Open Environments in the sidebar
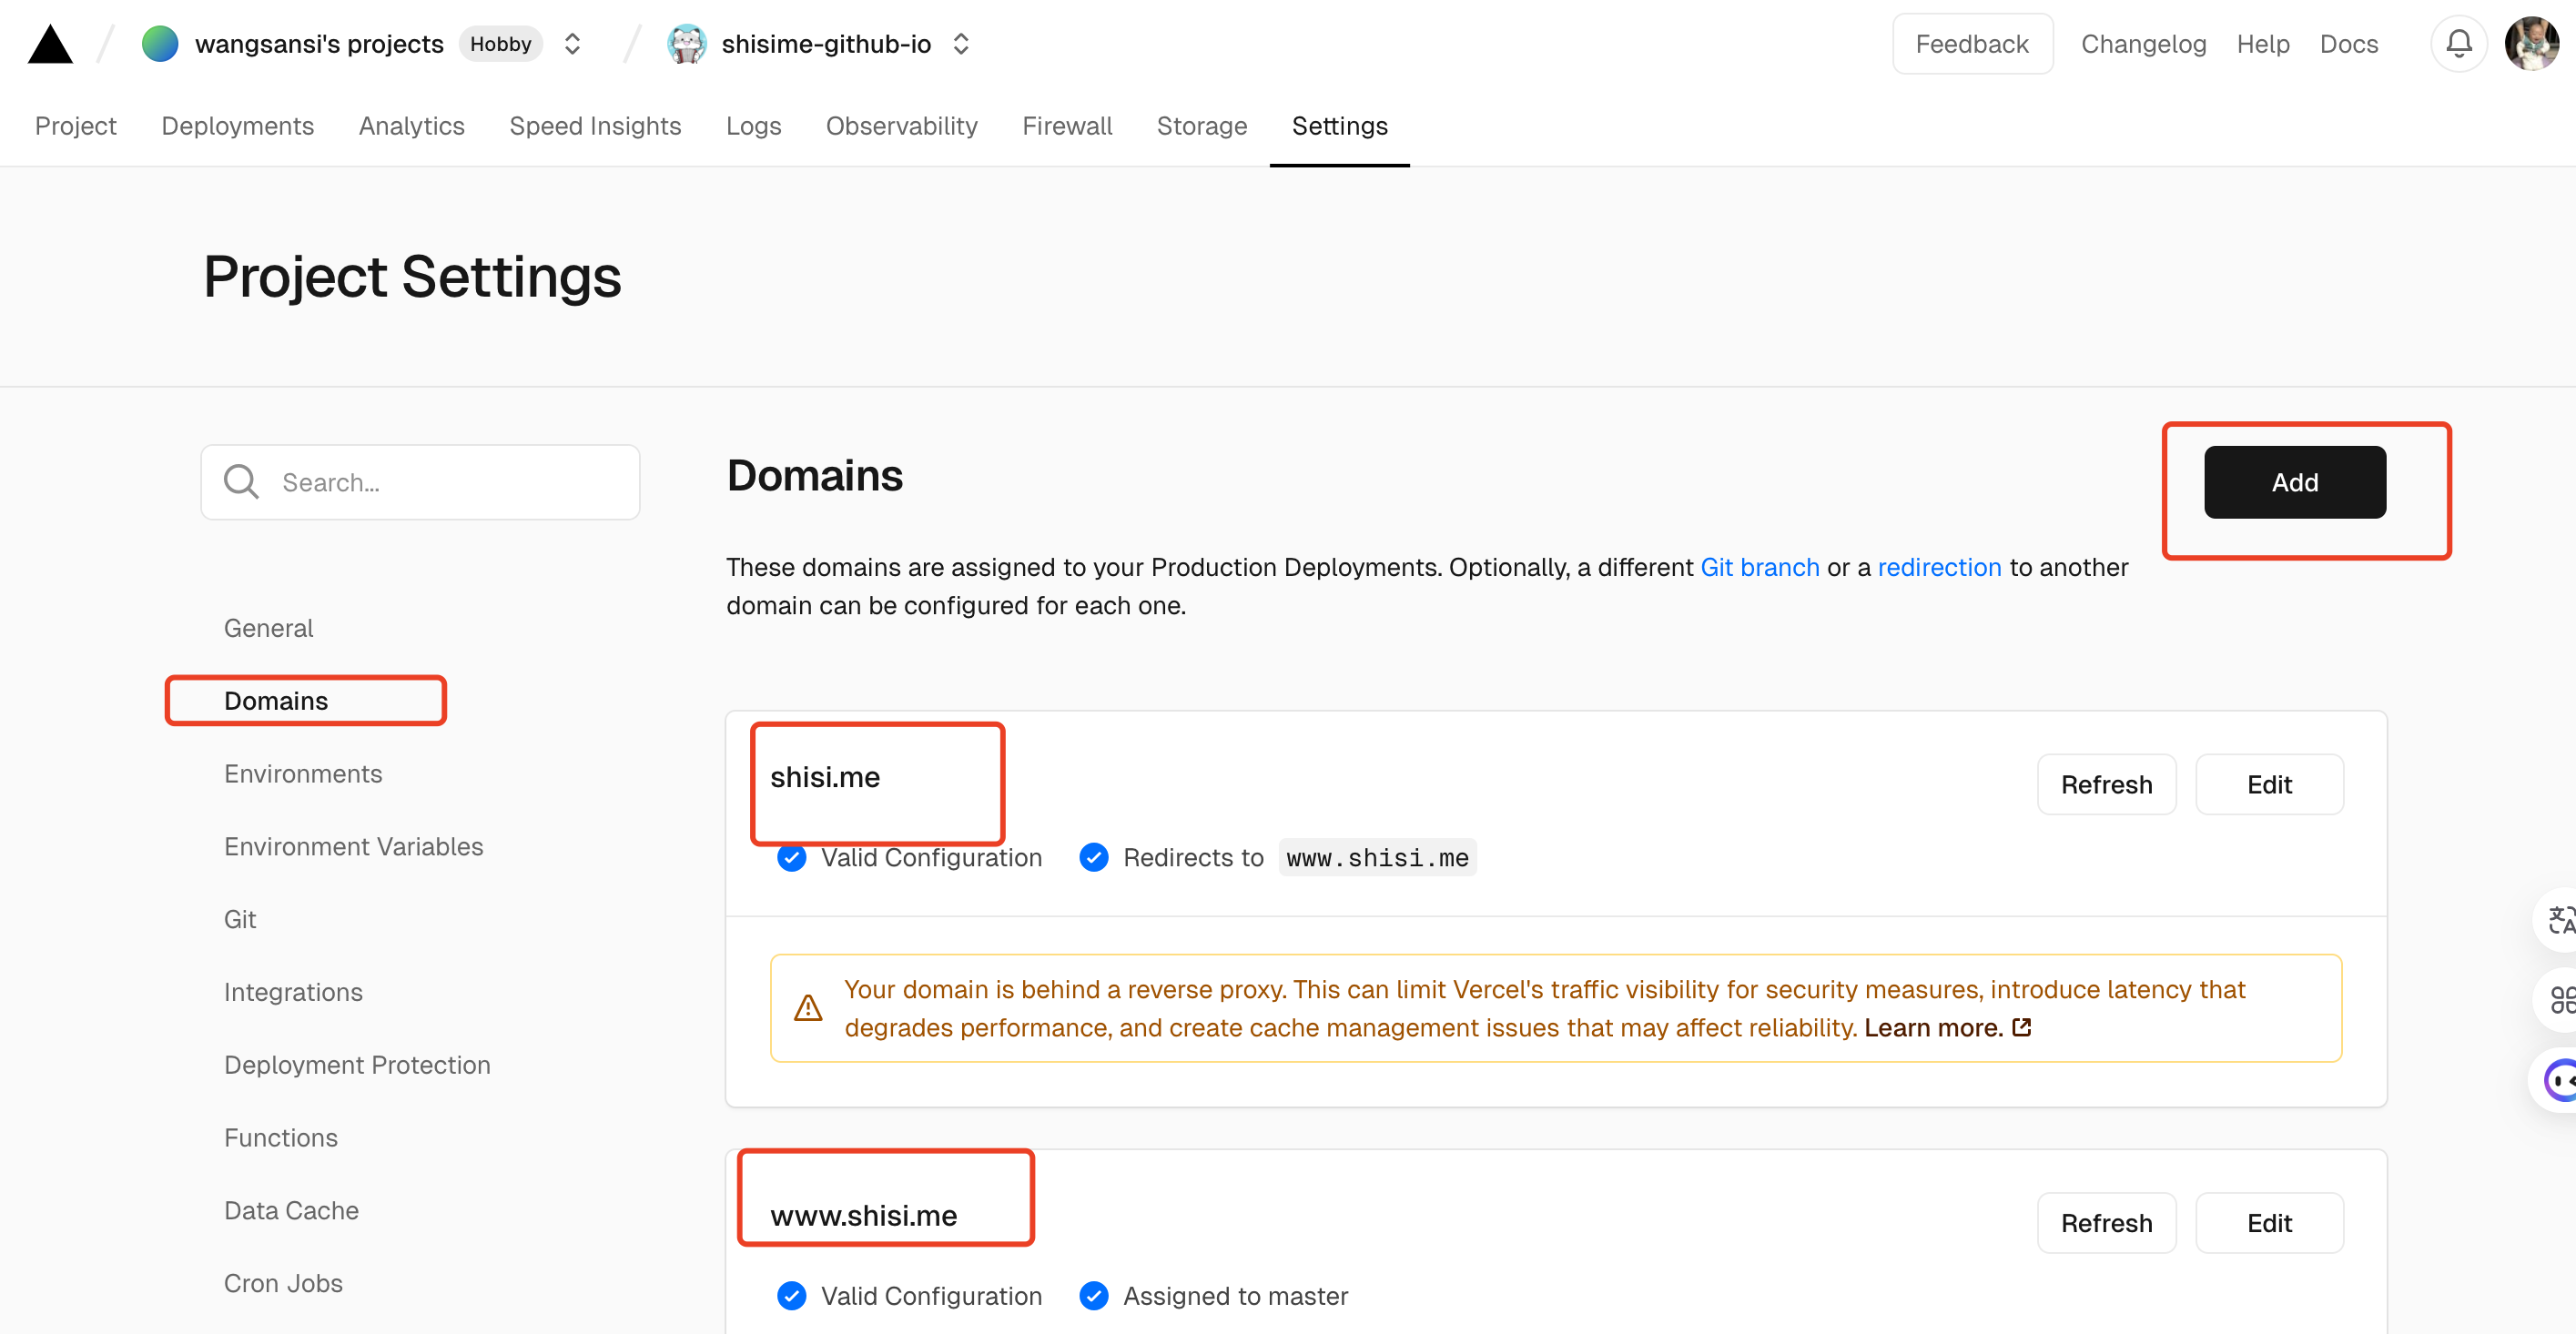The width and height of the screenshot is (2576, 1334). pos(303,773)
